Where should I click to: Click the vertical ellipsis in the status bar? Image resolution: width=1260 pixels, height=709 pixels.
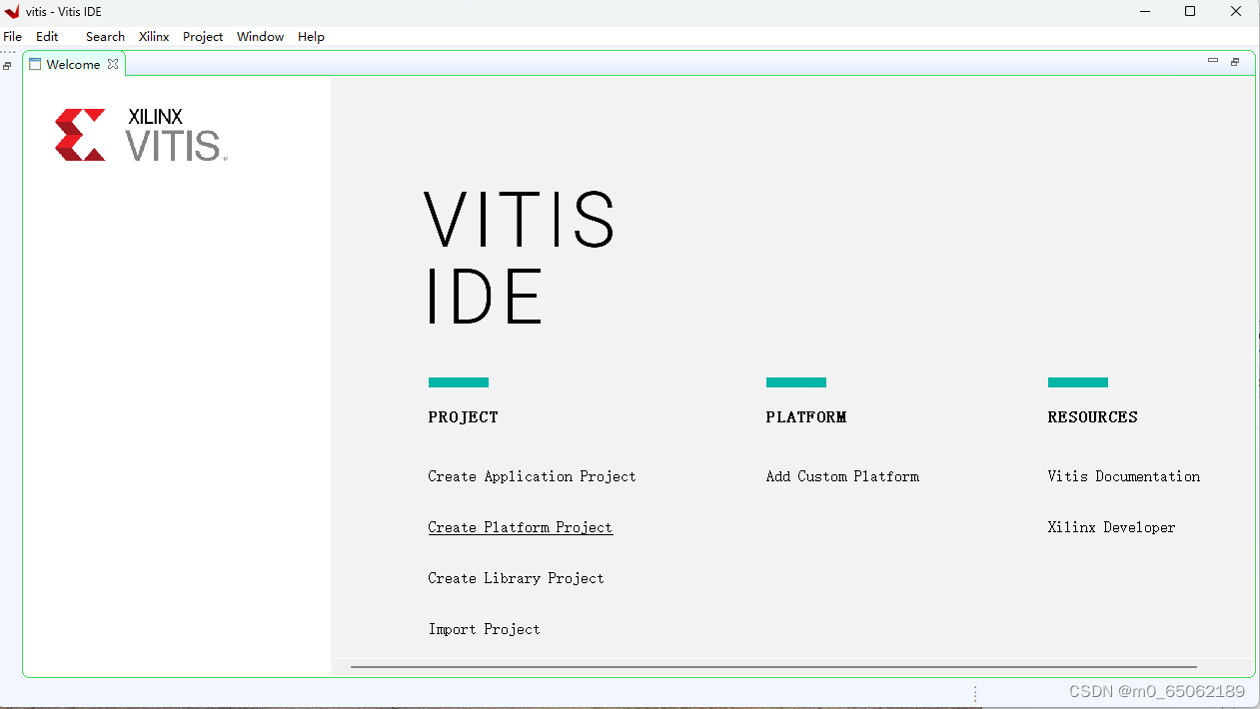975,691
